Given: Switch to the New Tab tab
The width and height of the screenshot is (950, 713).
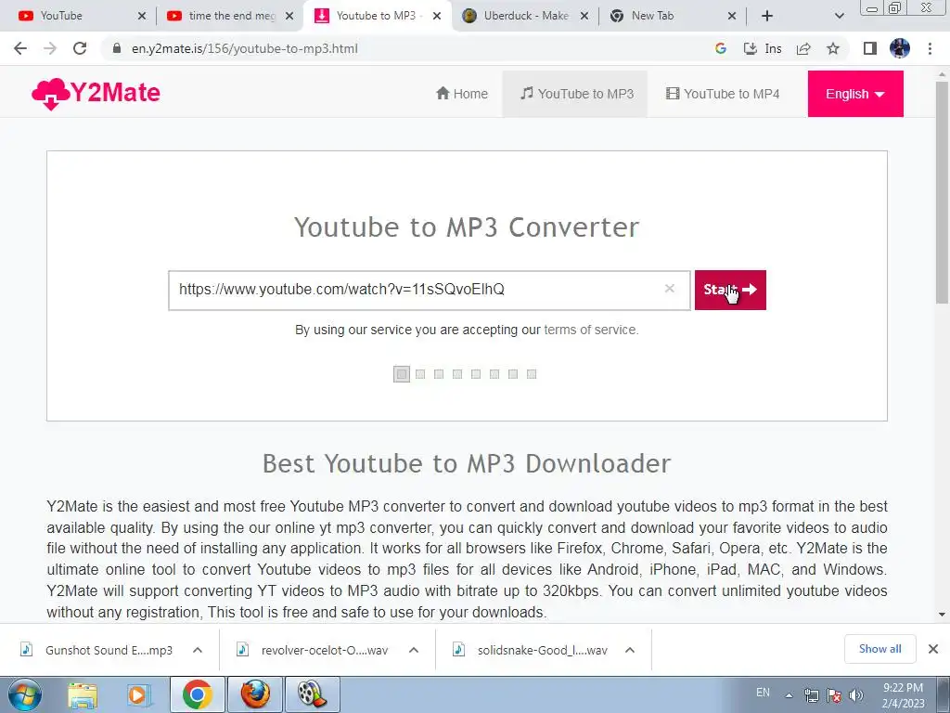Looking at the screenshot, I should (x=674, y=16).
